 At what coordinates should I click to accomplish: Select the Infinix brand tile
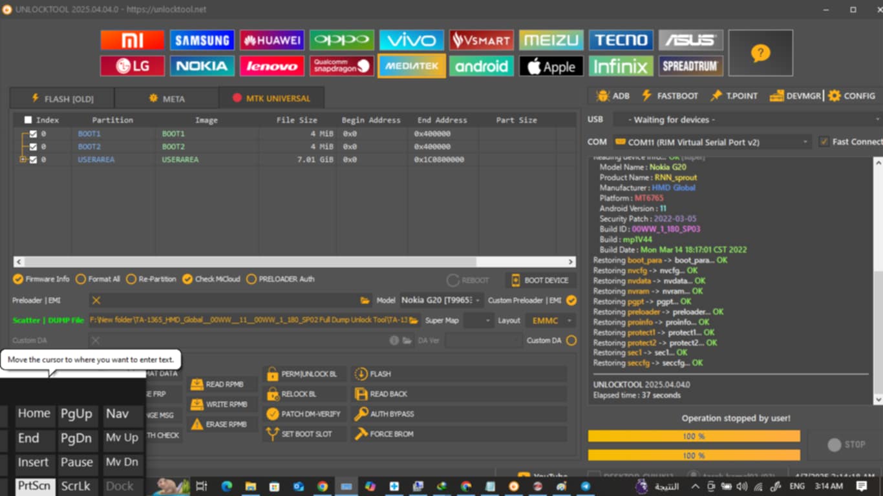tap(621, 66)
